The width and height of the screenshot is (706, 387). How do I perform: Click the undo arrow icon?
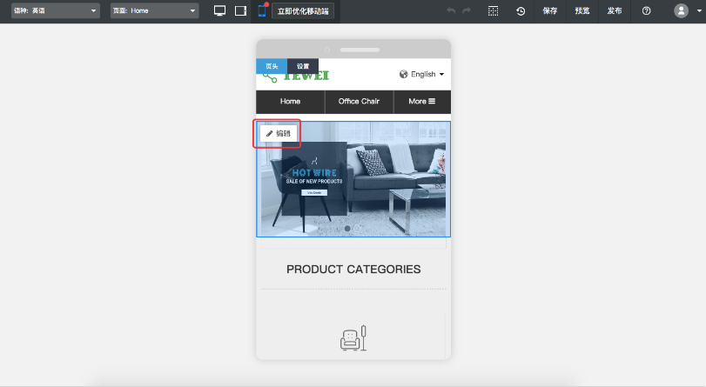click(451, 11)
